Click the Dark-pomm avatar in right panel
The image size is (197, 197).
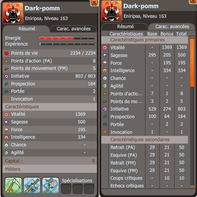[112, 11]
